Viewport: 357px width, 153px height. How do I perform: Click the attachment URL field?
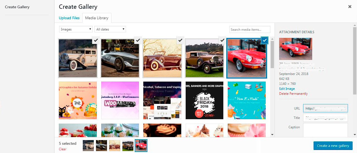[325, 108]
